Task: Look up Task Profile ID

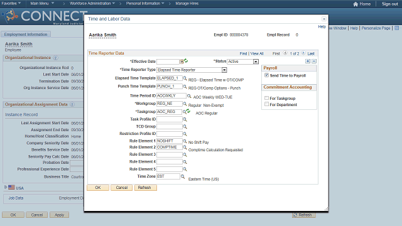Action: [185, 119]
